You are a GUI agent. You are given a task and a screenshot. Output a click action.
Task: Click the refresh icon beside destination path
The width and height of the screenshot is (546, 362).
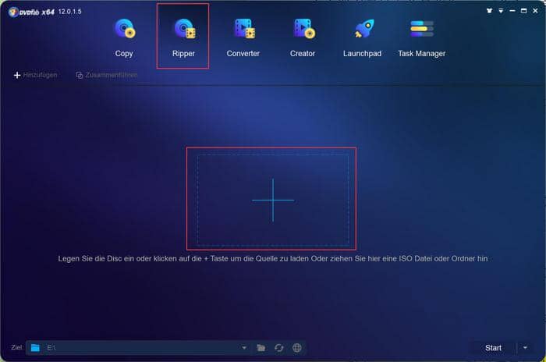[279, 347]
